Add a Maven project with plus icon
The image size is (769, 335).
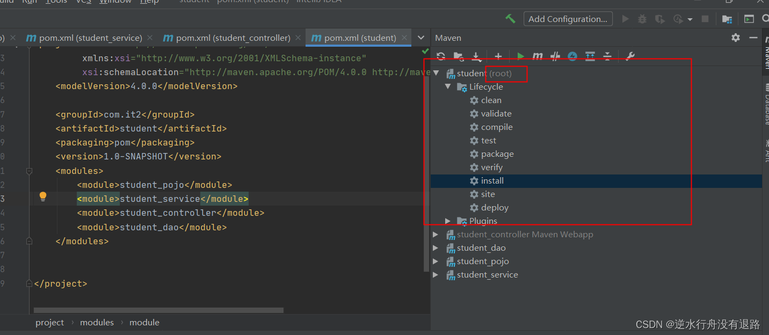click(498, 56)
